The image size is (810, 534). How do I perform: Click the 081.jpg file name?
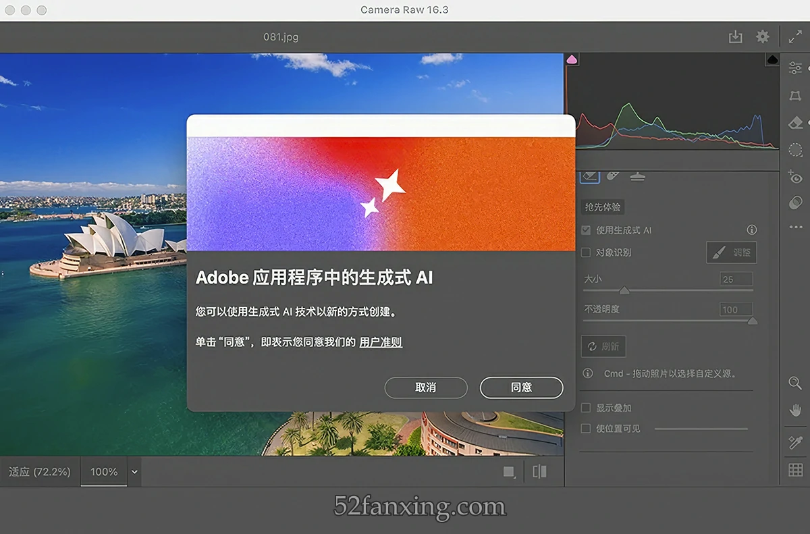pyautogui.click(x=281, y=37)
